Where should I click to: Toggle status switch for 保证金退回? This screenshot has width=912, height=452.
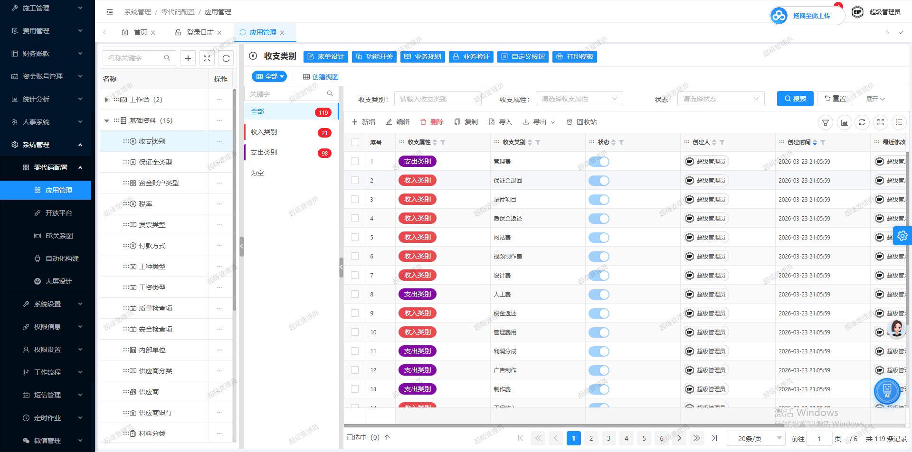(x=599, y=181)
